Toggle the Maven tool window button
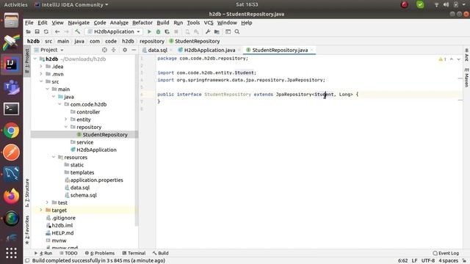This screenshot has height=264, width=470. tap(466, 78)
